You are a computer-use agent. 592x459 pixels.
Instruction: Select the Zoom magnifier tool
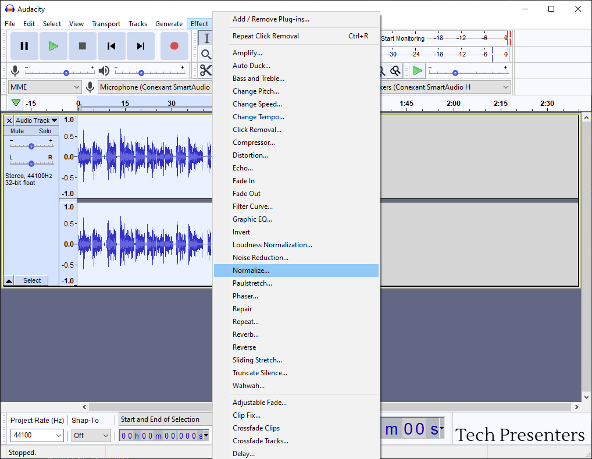(206, 55)
